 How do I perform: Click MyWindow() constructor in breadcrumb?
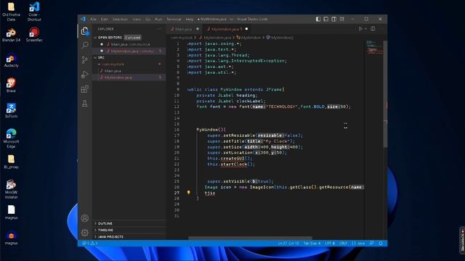[x=280, y=38]
